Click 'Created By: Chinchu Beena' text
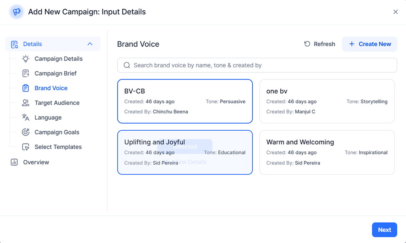406x243 pixels. [x=156, y=112]
